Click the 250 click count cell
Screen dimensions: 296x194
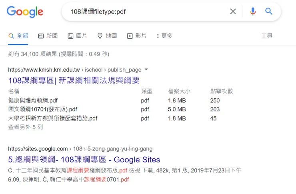click(x=215, y=100)
